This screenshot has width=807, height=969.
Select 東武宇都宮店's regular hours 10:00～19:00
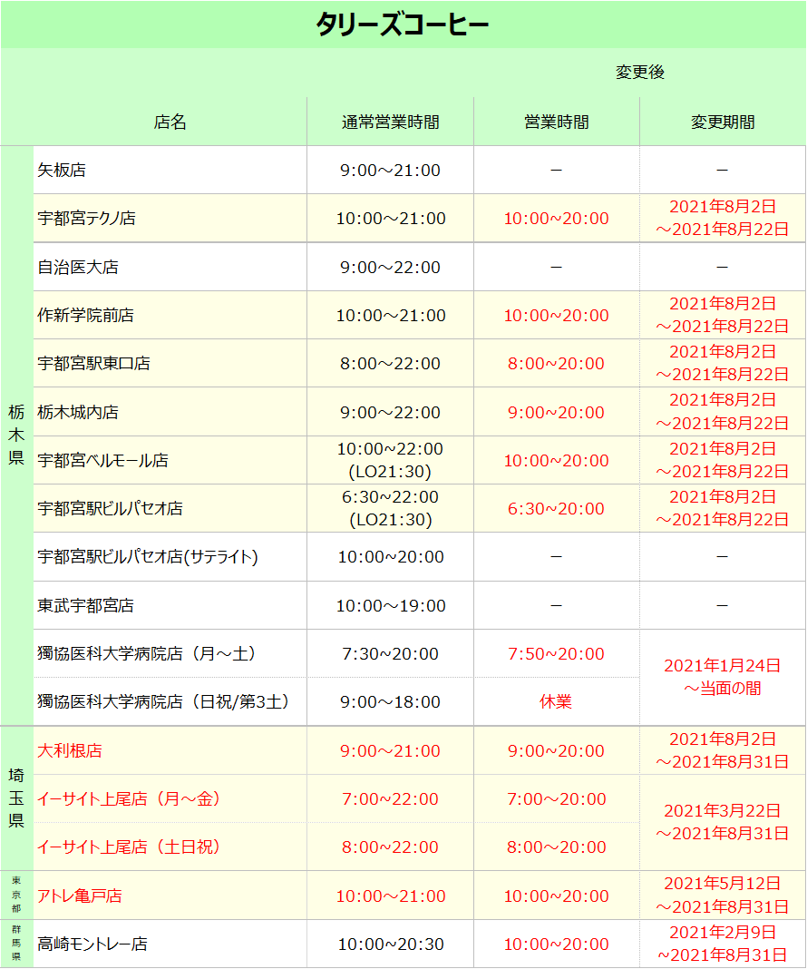pos(390,606)
